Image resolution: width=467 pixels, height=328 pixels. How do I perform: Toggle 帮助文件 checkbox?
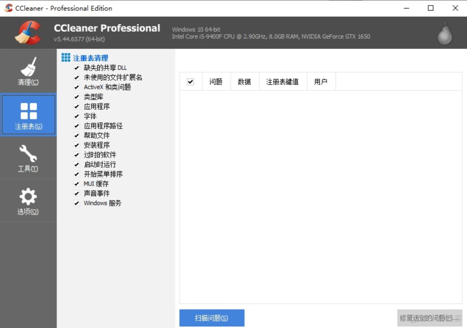tap(77, 136)
